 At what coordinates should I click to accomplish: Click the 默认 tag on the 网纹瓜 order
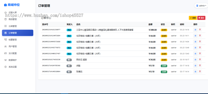[x=69, y=60]
